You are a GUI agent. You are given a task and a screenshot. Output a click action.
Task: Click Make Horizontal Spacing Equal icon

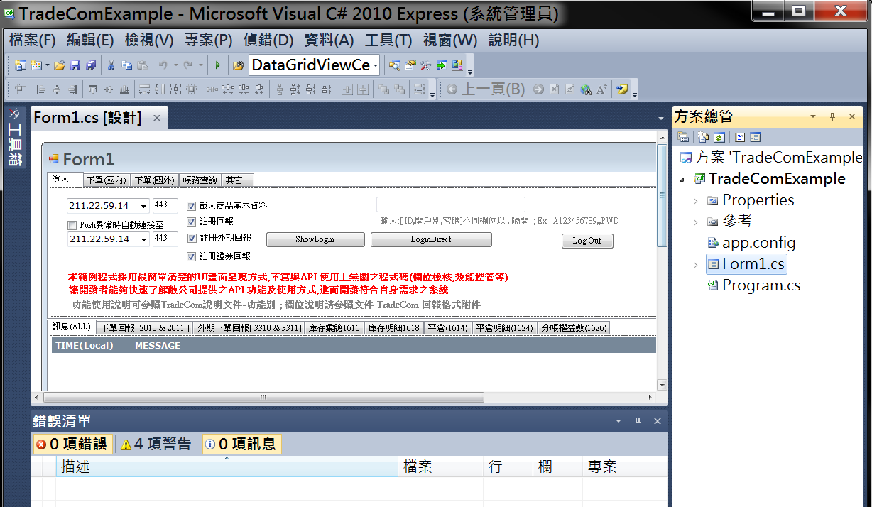pos(212,89)
